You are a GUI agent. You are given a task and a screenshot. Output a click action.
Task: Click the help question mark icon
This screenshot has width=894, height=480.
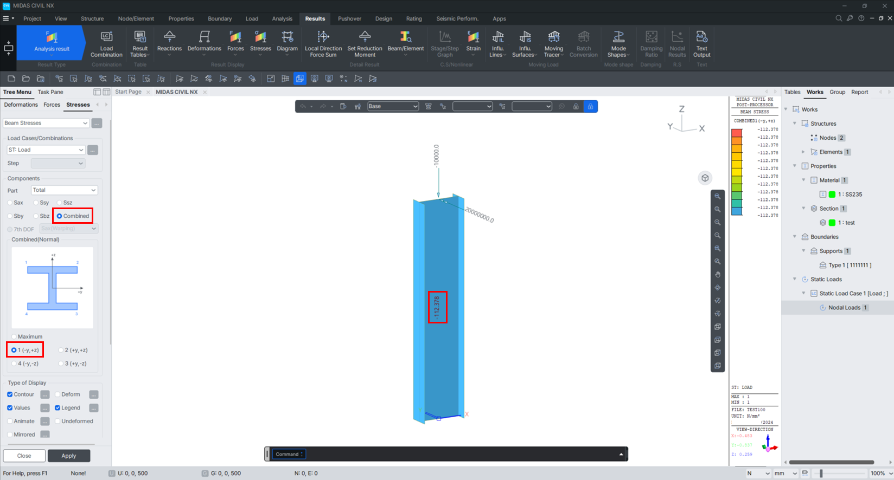[x=861, y=18]
